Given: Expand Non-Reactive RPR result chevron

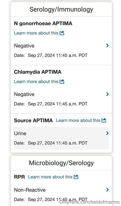Looking at the screenshot, I should click(107, 190).
